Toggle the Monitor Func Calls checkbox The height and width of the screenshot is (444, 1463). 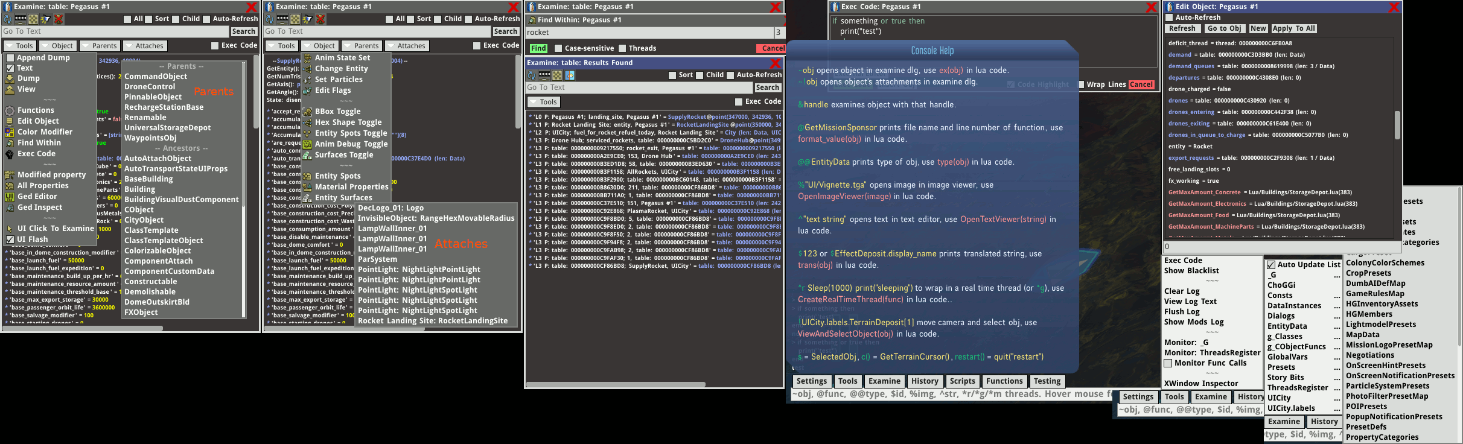pos(1168,363)
